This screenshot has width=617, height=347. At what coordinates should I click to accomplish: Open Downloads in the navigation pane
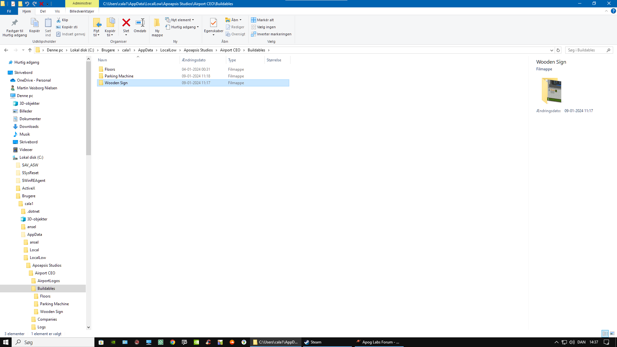(29, 127)
